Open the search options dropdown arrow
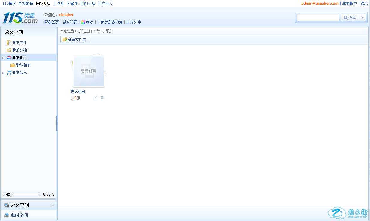The width and height of the screenshot is (370, 221). [x=362, y=18]
